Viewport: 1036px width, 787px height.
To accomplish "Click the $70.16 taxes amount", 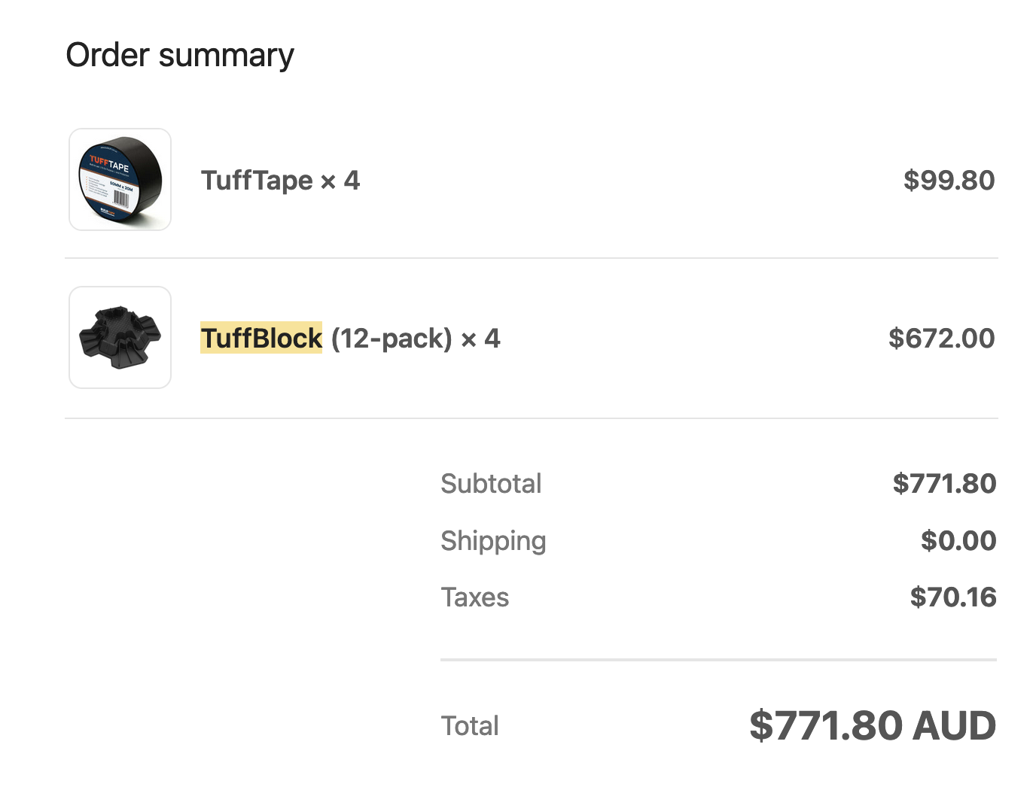I will (952, 597).
